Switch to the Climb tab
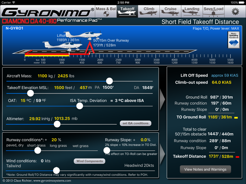Screen dimensions: 246x184 (149, 11)
